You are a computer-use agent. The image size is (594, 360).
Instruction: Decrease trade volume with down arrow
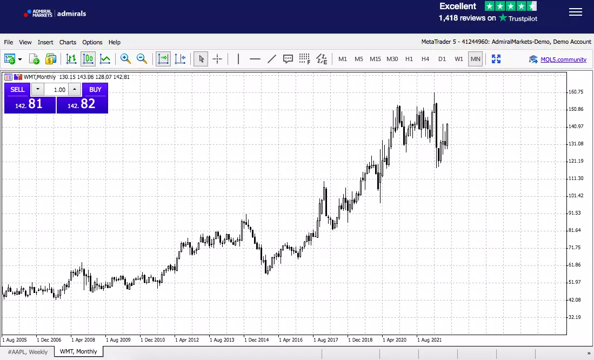point(37,89)
